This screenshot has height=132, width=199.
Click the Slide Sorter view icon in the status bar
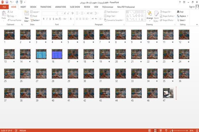(155, 130)
